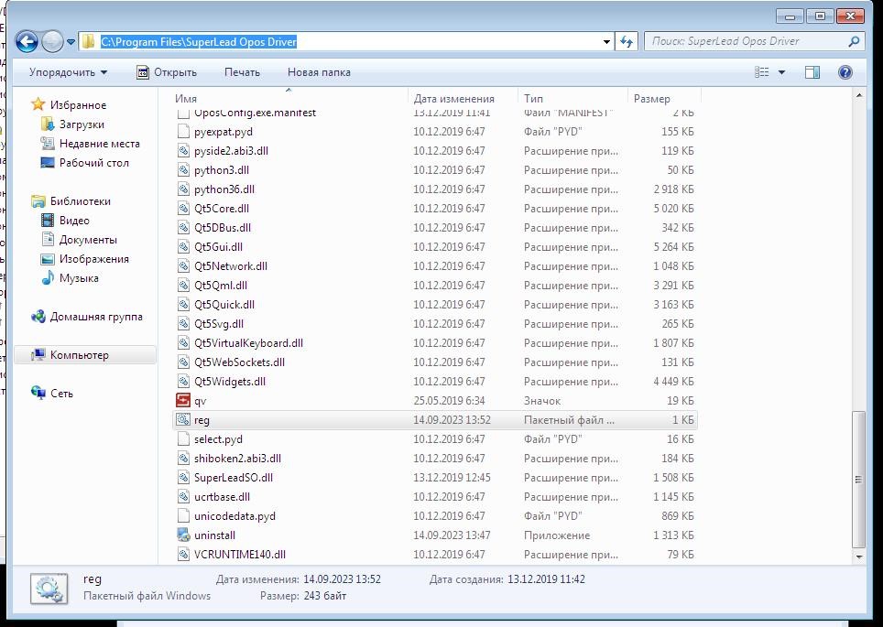Image resolution: width=883 pixels, height=627 pixels.
Task: Click the magnifier search icon
Action: pos(855,41)
